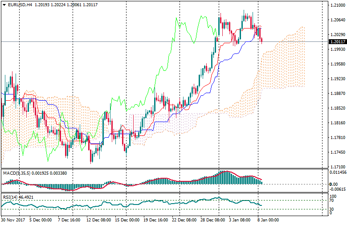Click the 1.18870 price scale label
347x225 pixels.
pos(337,94)
